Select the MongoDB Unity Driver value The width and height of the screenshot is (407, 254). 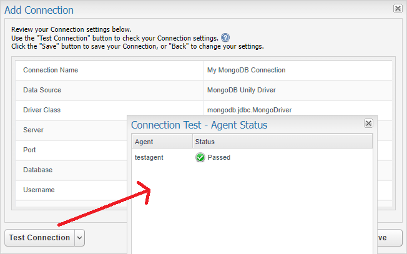click(242, 90)
